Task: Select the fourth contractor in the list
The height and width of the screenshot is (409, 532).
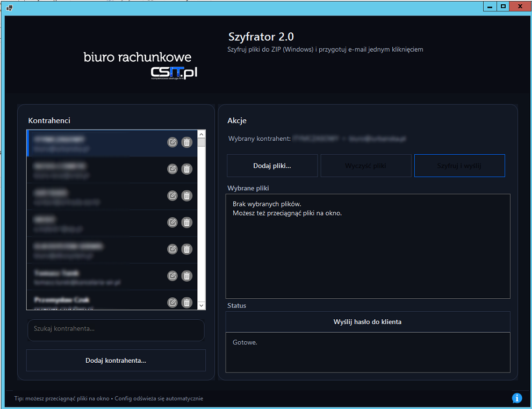Action: pyautogui.click(x=112, y=223)
